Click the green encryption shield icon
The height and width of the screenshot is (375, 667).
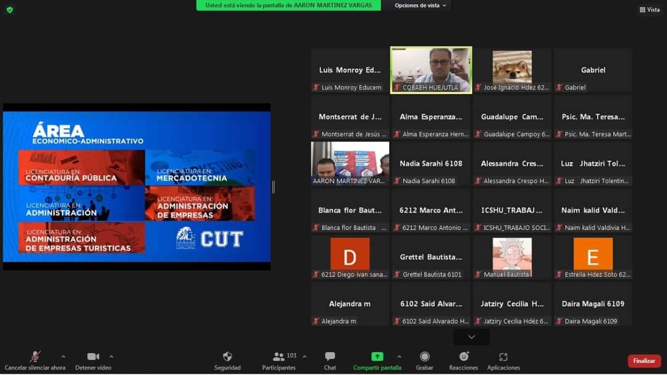coord(9,9)
